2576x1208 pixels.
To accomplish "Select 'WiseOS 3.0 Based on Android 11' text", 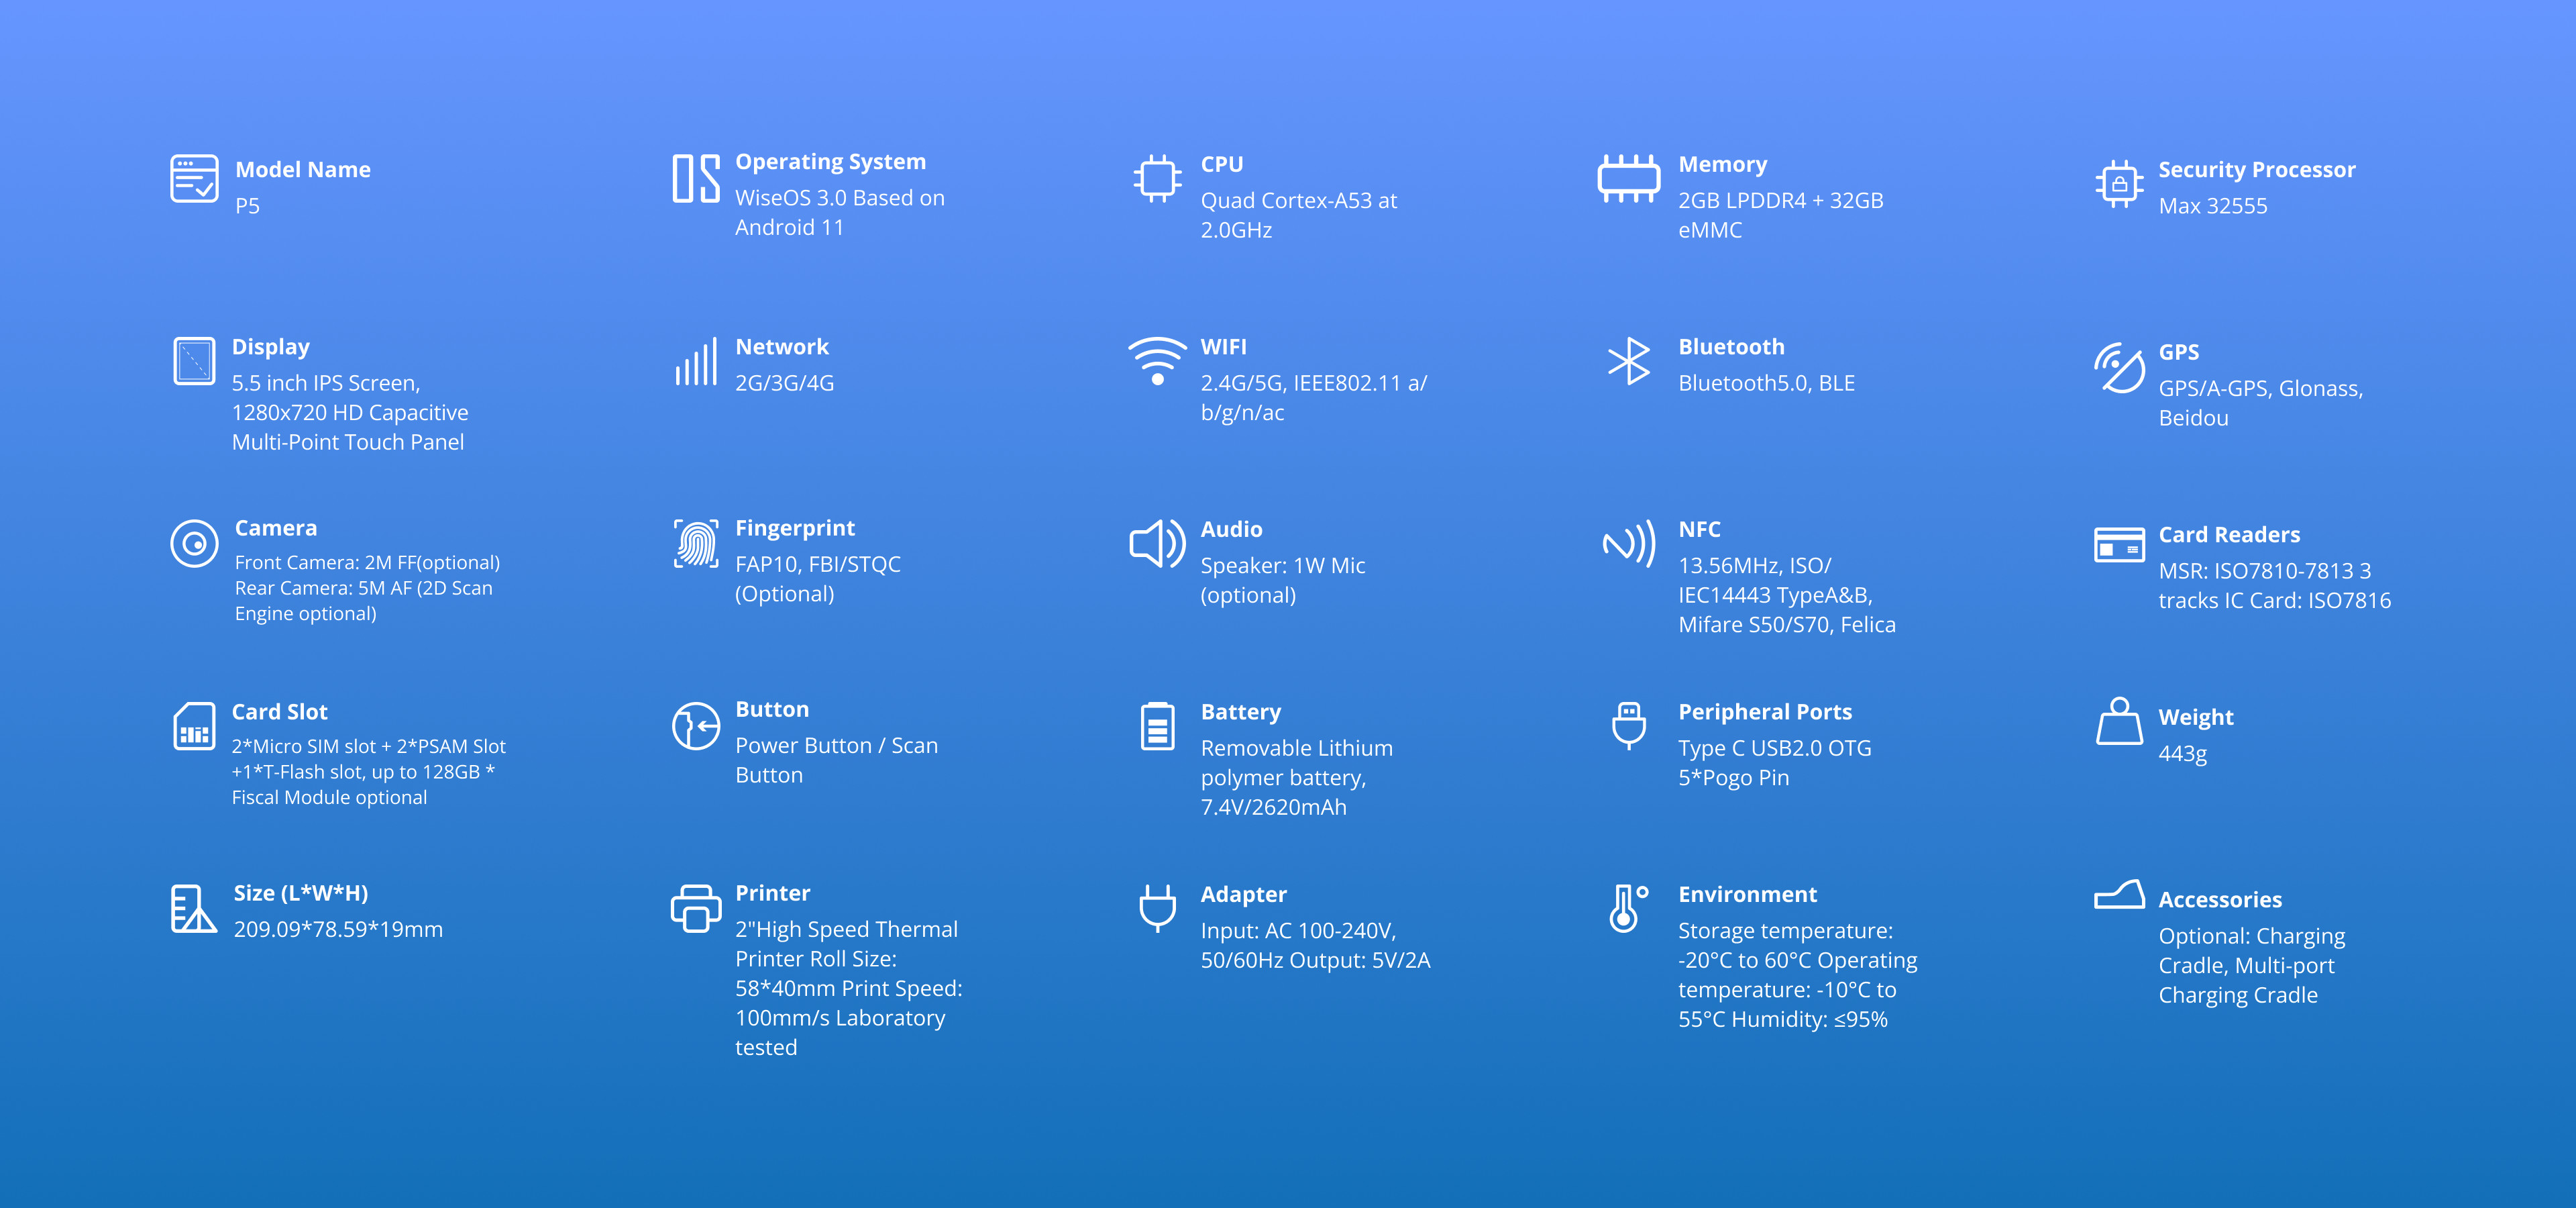I will point(839,213).
